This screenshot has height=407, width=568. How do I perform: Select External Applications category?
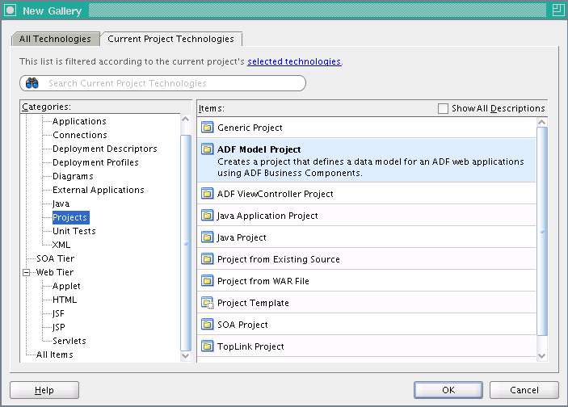pyautogui.click(x=99, y=190)
